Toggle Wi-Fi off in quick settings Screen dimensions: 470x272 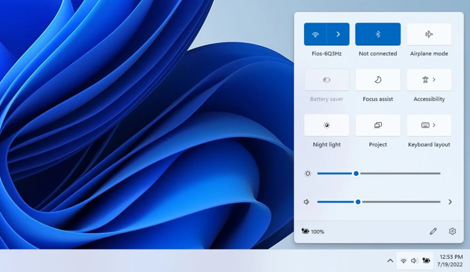coord(315,34)
